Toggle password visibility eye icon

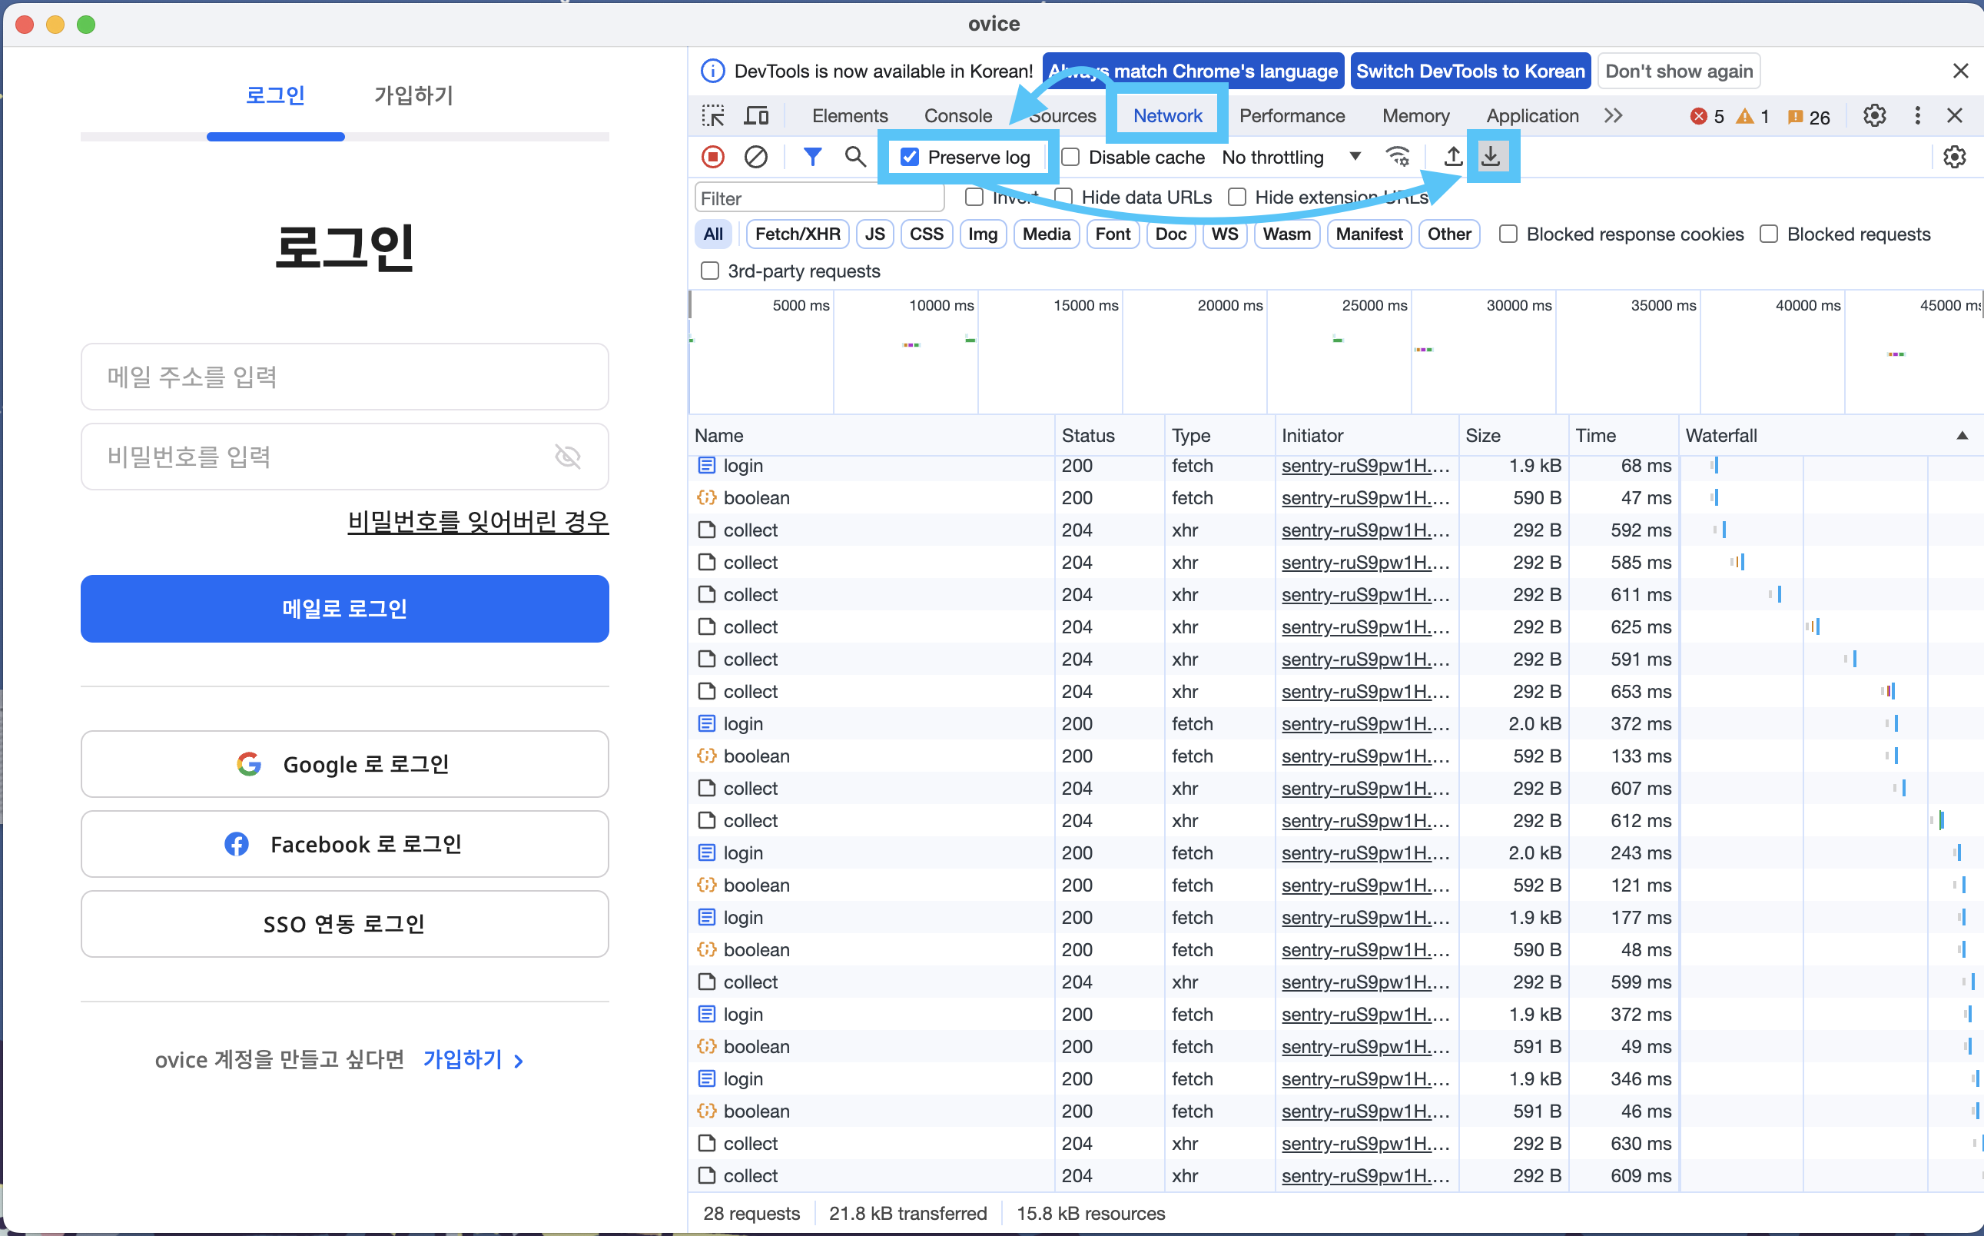[568, 456]
